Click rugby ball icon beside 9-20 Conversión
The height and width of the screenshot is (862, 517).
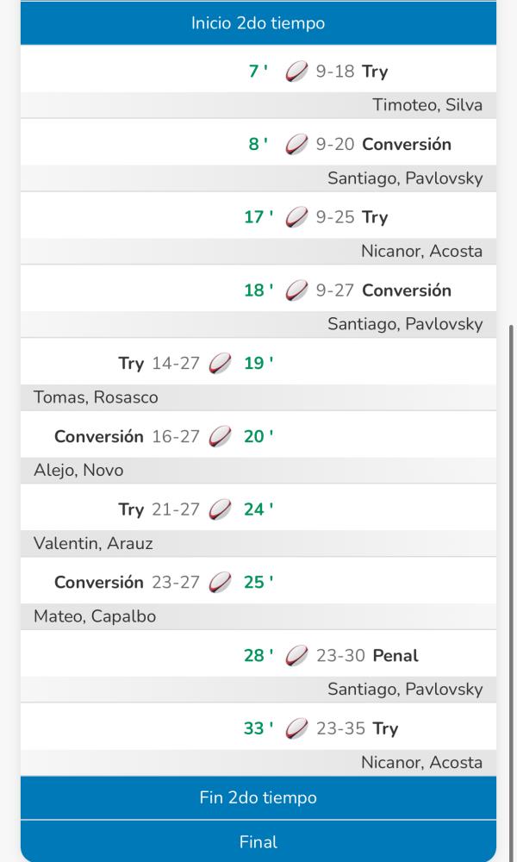[296, 145]
